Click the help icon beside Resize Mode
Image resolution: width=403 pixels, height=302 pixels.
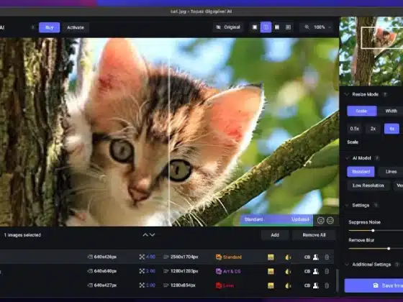point(385,94)
